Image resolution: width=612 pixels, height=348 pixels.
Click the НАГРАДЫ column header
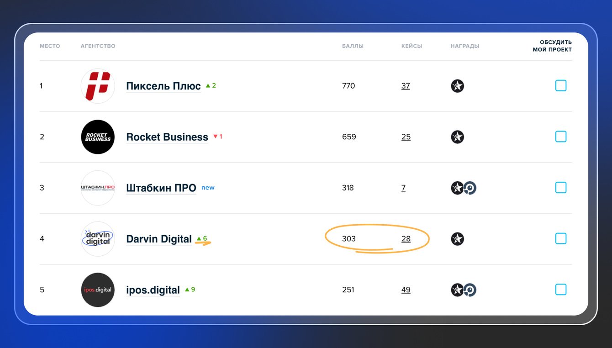465,46
